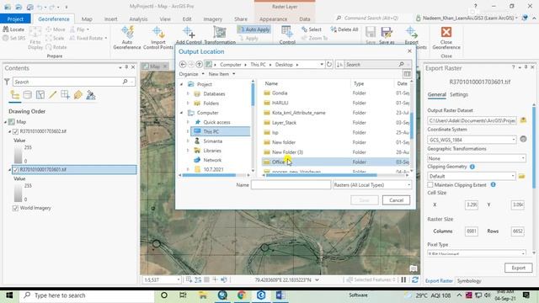
Task: Uncheck layer R3701010001703601.tif visibility
Action: [15, 169]
